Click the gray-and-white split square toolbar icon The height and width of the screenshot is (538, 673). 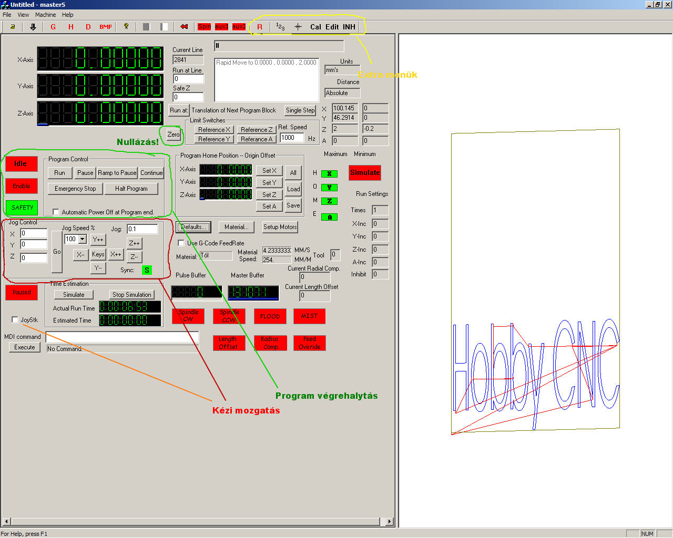(x=164, y=27)
